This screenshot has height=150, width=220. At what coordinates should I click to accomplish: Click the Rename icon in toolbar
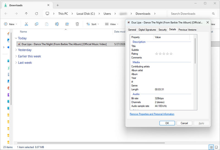point(57,24)
